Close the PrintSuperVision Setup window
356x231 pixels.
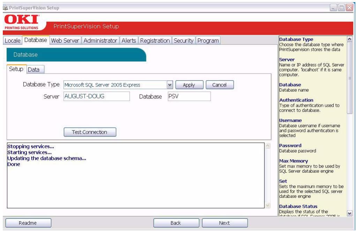(x=349, y=8)
